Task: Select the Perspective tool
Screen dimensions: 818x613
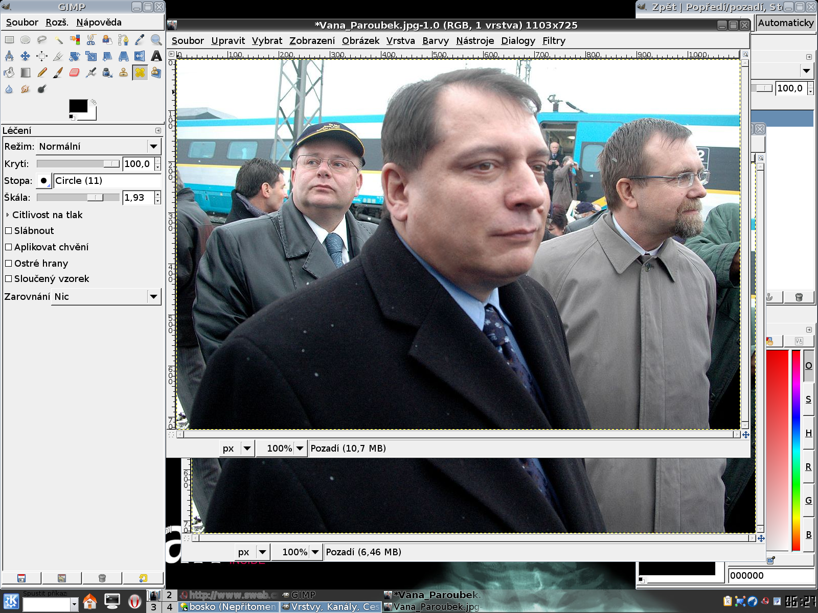Action: tap(124, 56)
